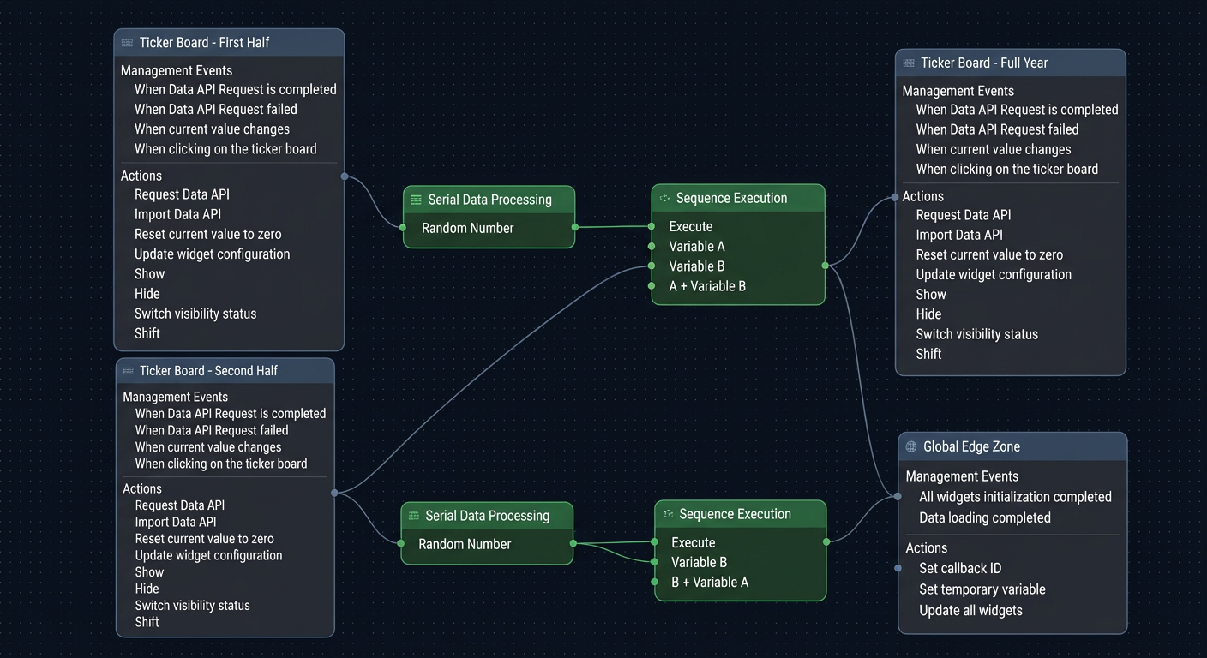Click the Ticker Board - Full Year header icon
1207x658 pixels.
[909, 63]
